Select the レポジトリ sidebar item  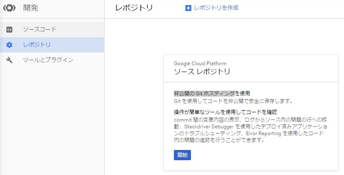coord(52,45)
